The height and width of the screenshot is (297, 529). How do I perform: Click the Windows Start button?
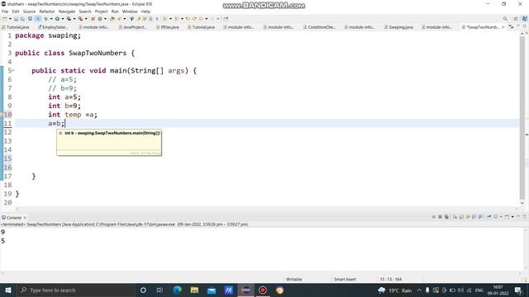pos(7,290)
